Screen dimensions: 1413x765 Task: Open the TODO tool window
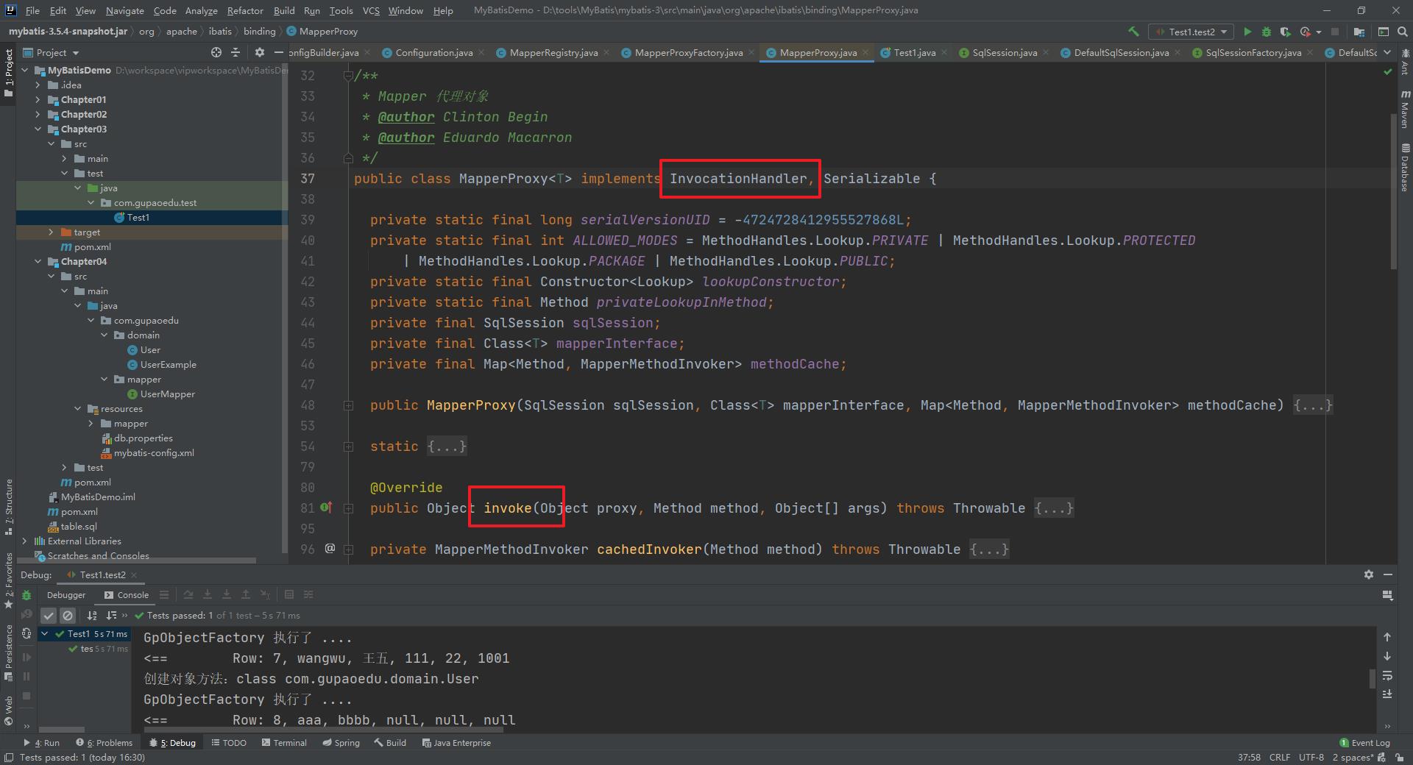tap(229, 743)
